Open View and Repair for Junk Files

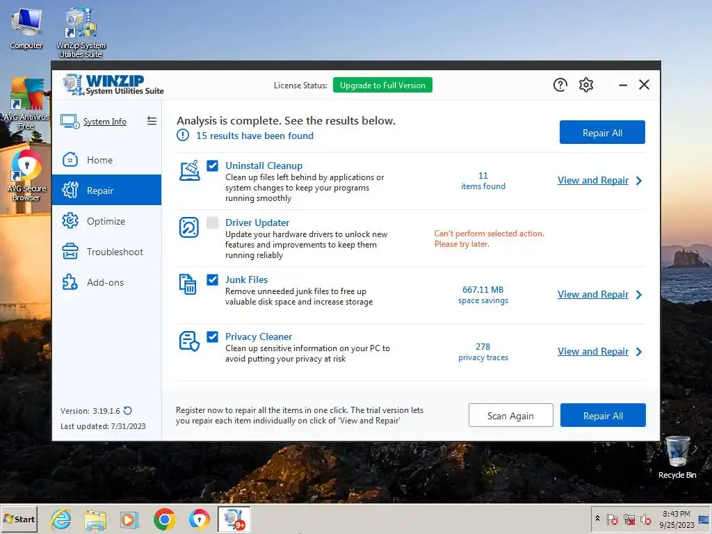(592, 294)
